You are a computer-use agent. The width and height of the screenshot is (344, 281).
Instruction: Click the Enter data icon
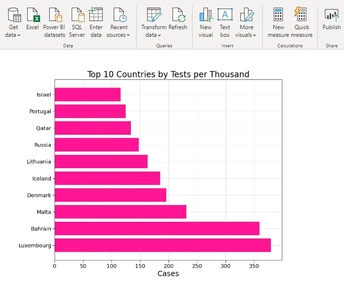click(x=96, y=15)
